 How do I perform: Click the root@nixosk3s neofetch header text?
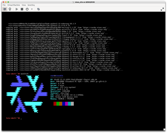point(57,76)
